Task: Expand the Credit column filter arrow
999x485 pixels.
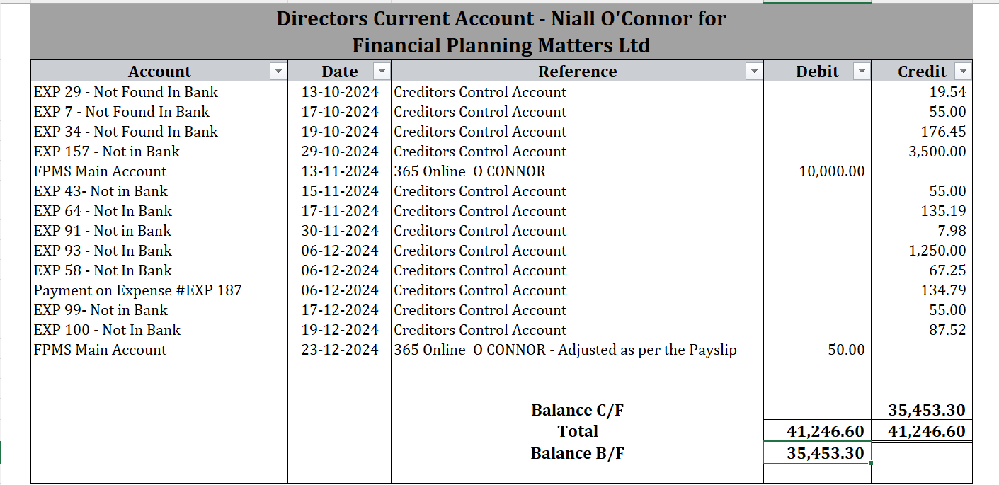Action: click(962, 72)
